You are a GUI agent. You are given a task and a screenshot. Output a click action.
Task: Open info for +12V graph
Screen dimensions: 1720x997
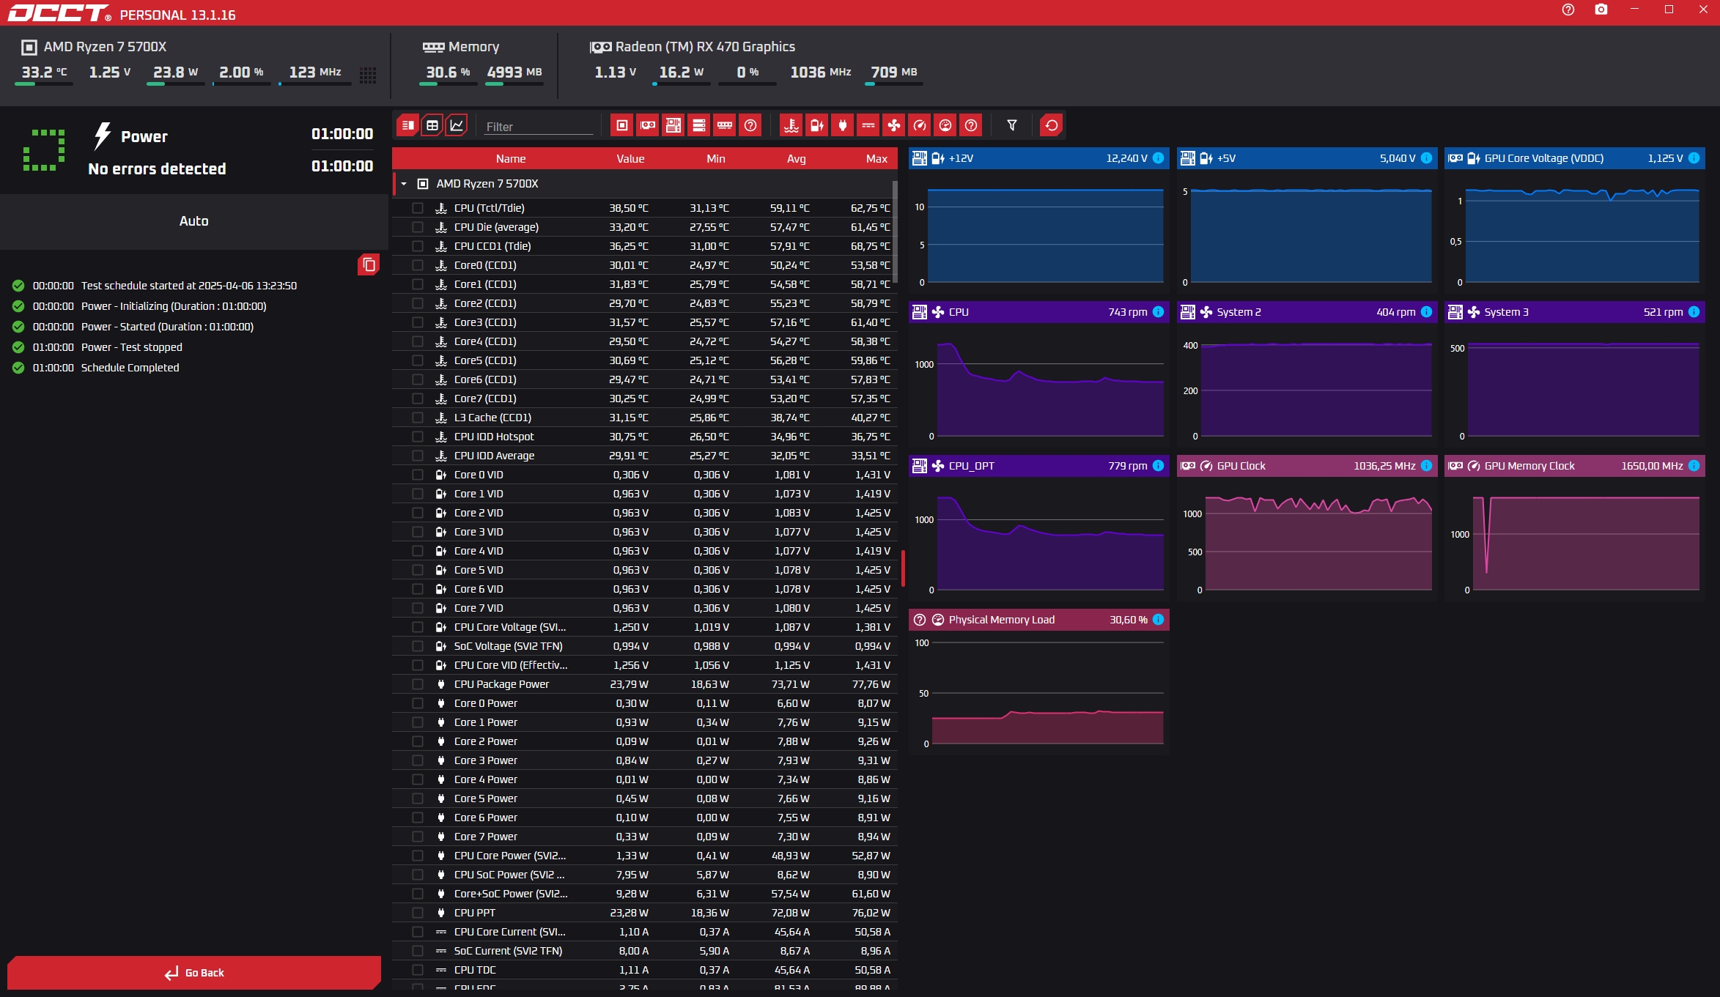coord(1158,158)
